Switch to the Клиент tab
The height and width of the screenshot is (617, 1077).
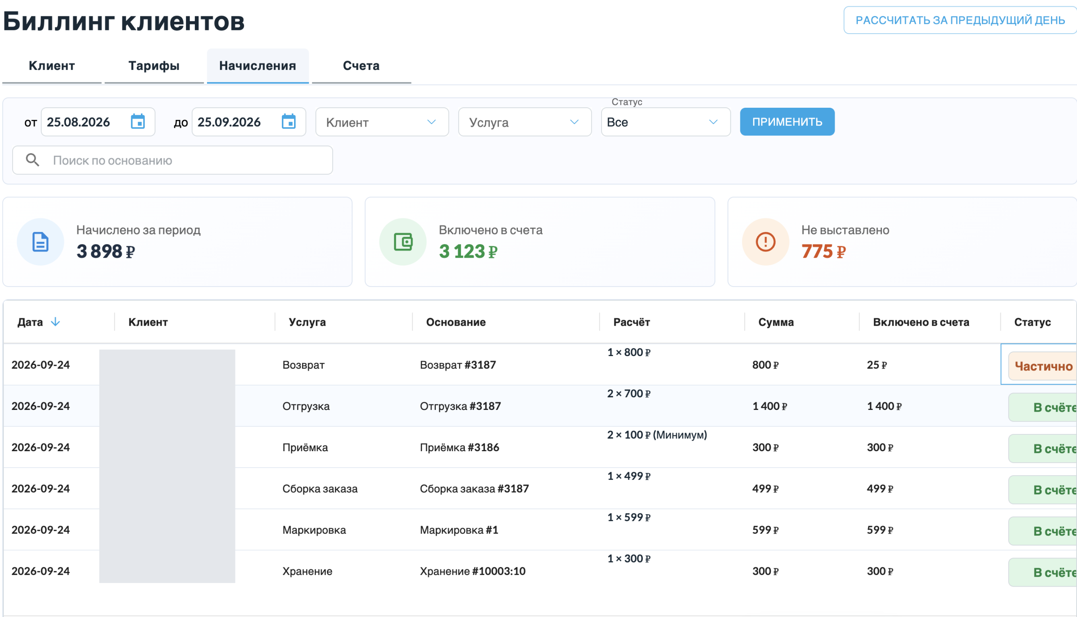(52, 66)
